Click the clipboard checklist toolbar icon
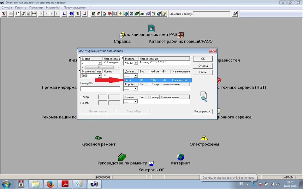The width and height of the screenshot is (303, 189). coord(153,14)
